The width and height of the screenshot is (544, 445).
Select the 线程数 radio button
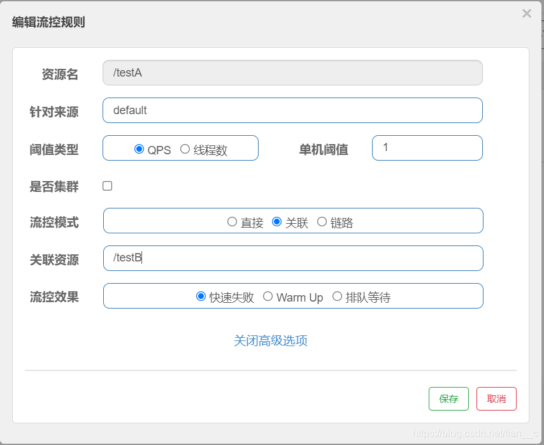[185, 149]
